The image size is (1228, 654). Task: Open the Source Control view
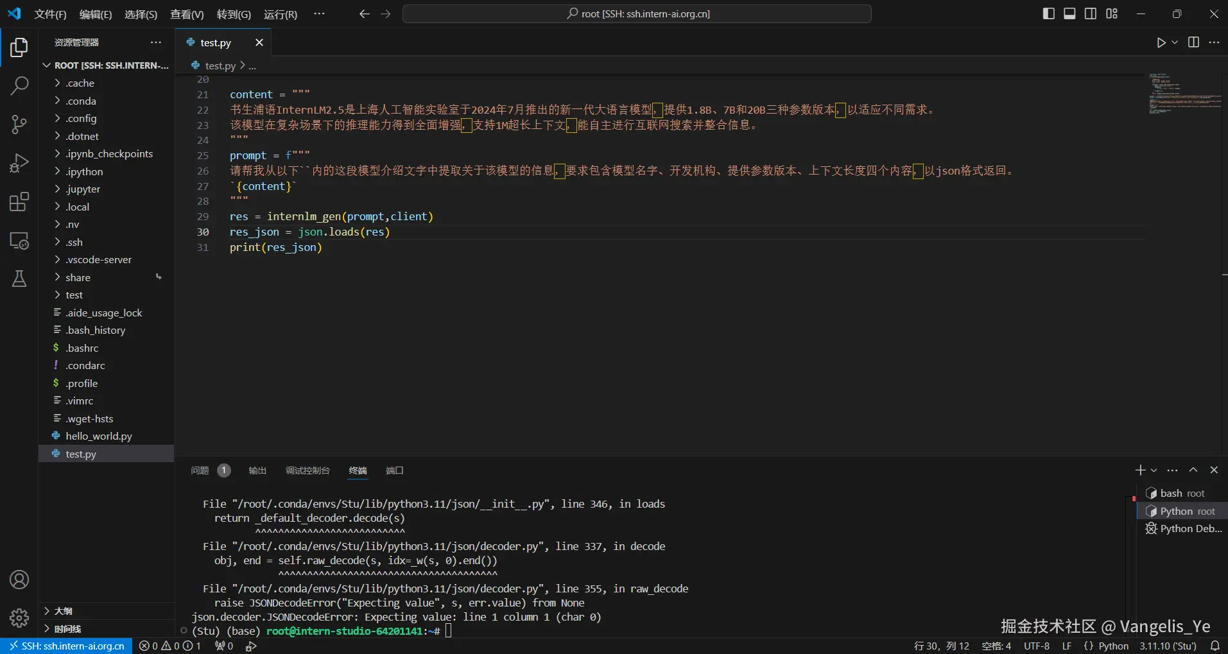coord(19,125)
